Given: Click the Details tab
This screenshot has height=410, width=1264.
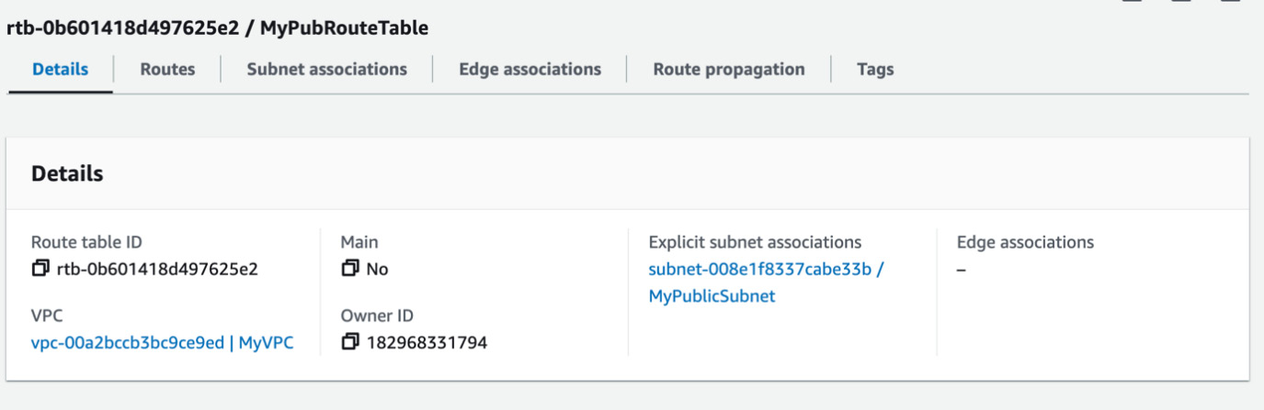Looking at the screenshot, I should tap(61, 70).
